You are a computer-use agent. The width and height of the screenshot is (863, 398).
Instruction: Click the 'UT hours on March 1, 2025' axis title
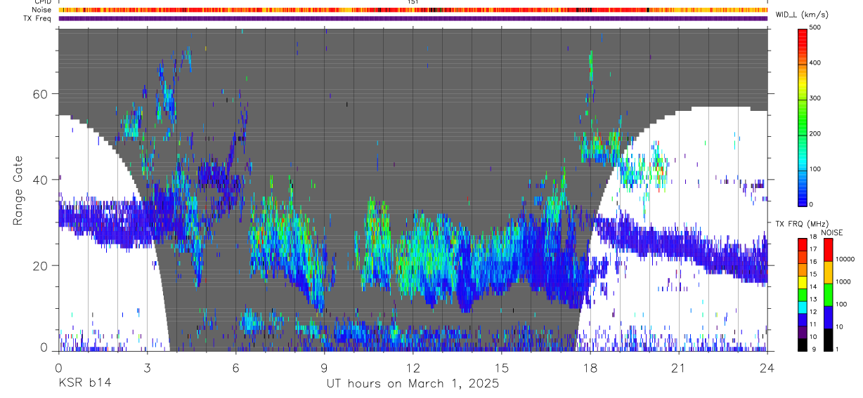(413, 384)
